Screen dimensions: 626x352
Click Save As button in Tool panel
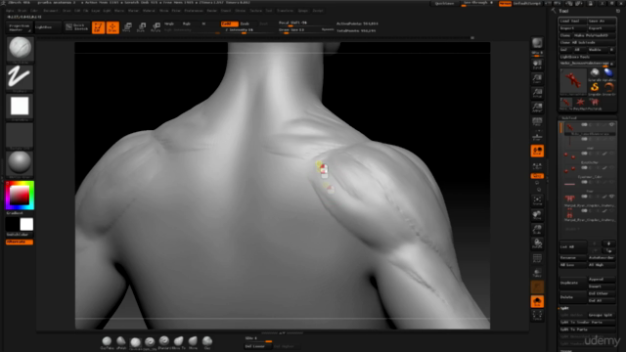coord(602,22)
